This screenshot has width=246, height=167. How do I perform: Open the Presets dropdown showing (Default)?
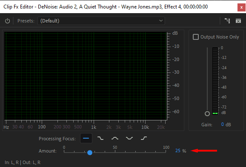(x=101, y=21)
